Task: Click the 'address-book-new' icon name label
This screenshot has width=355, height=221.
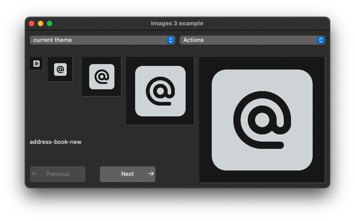Action: pyautogui.click(x=55, y=142)
